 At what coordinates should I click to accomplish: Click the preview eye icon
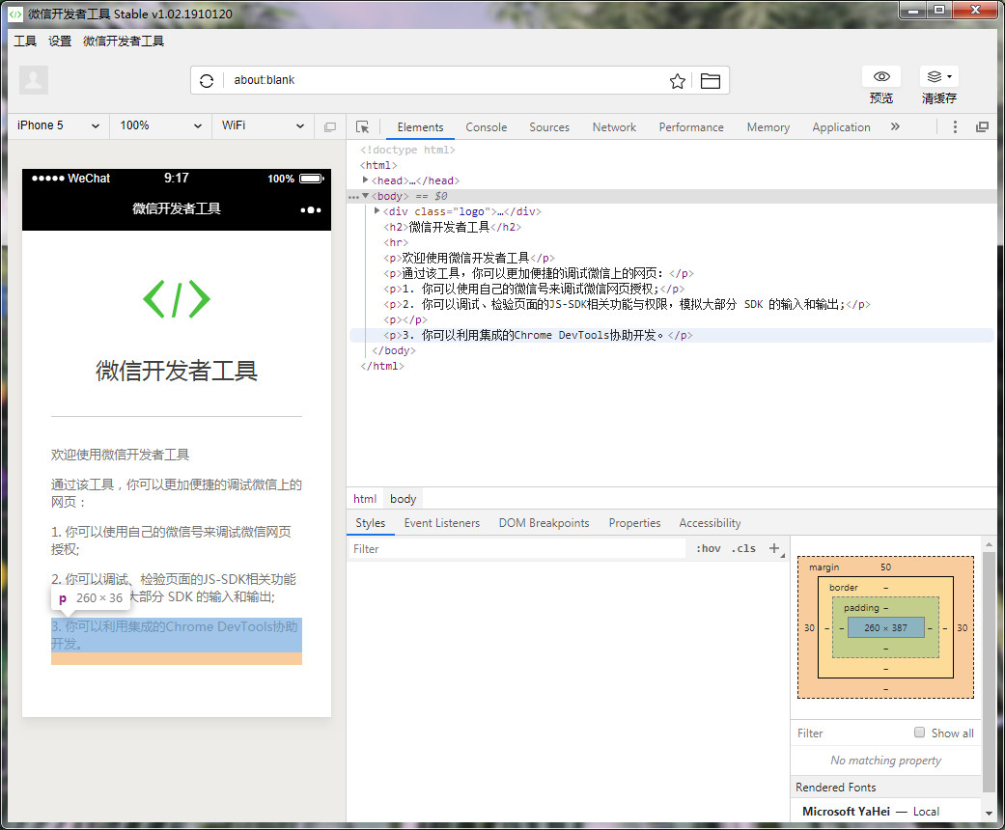point(880,77)
